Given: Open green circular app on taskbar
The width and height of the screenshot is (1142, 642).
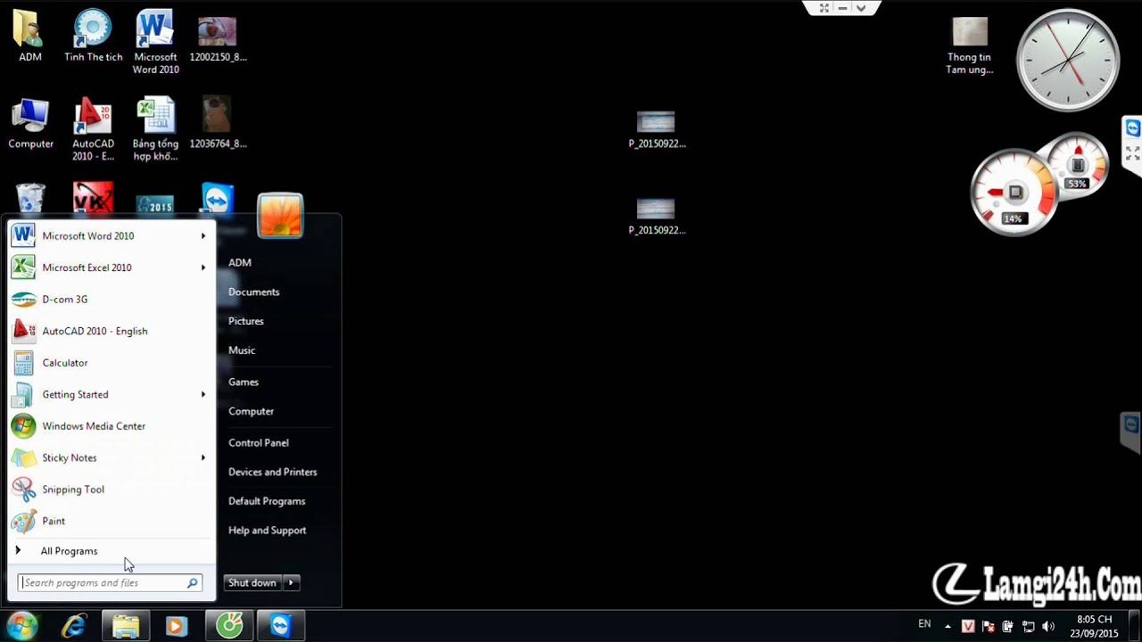Looking at the screenshot, I should click(229, 627).
